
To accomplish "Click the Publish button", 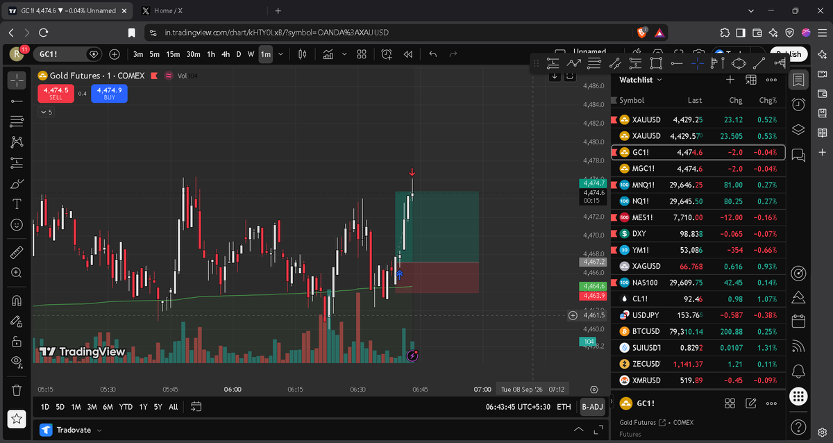I will (789, 54).
